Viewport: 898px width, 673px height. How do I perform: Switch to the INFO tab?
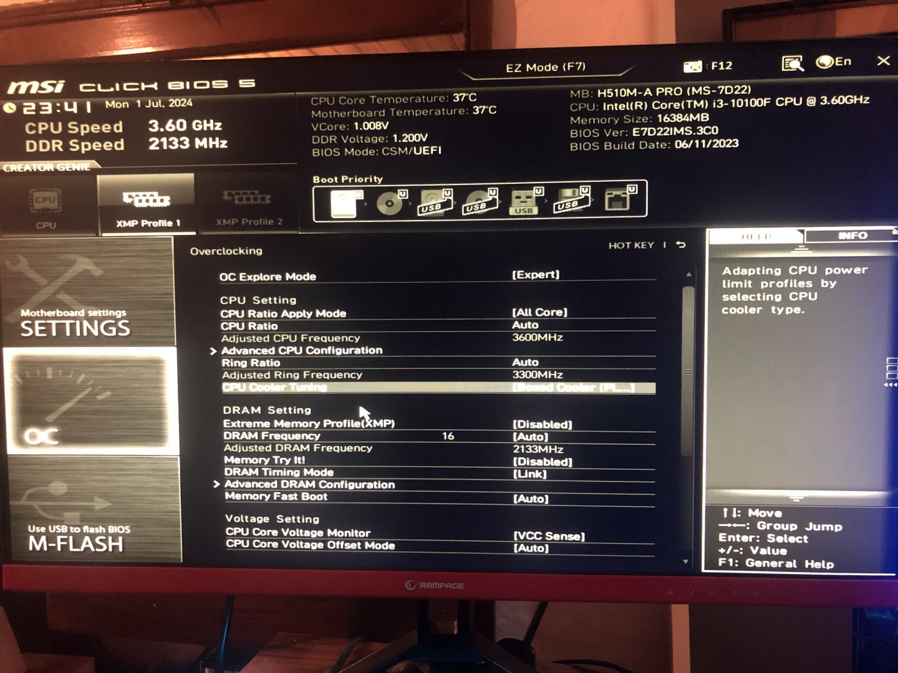coord(852,236)
